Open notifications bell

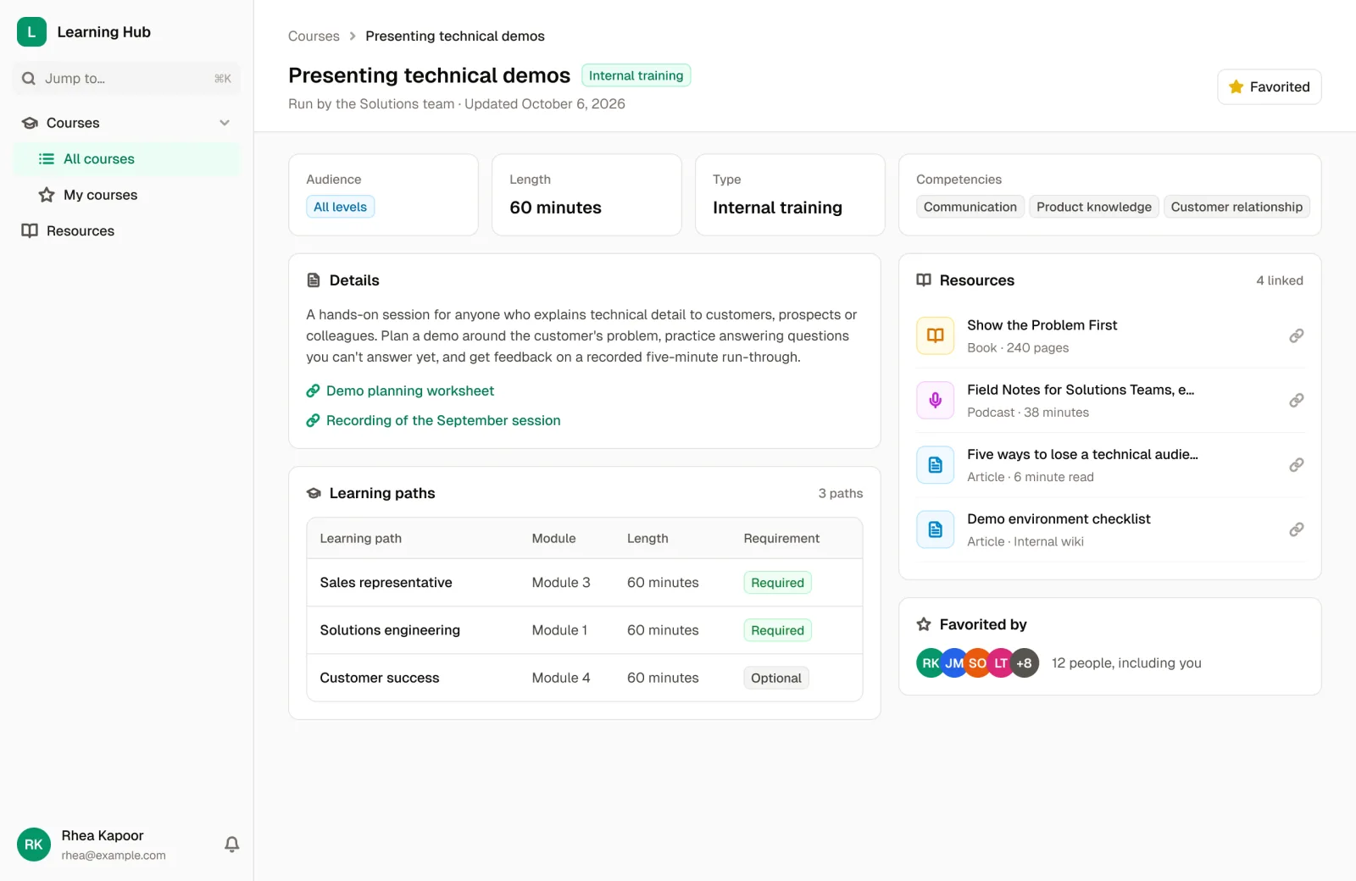231,845
